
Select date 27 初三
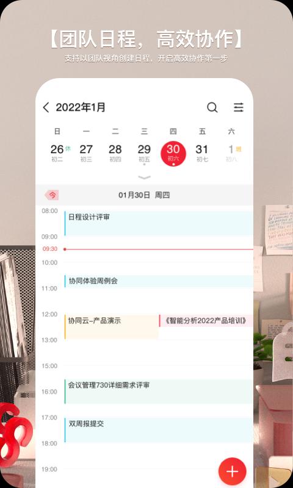pos(86,153)
